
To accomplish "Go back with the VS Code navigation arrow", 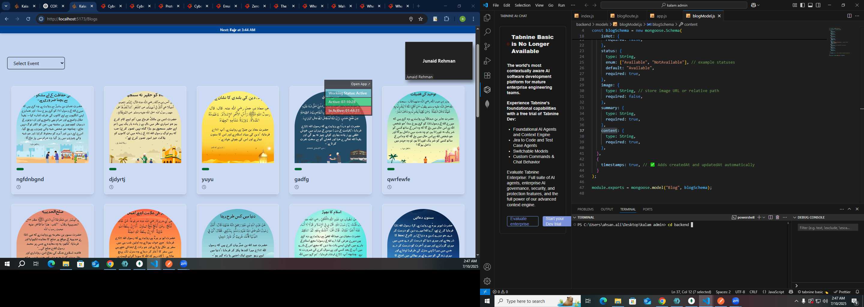I will pos(586,5).
